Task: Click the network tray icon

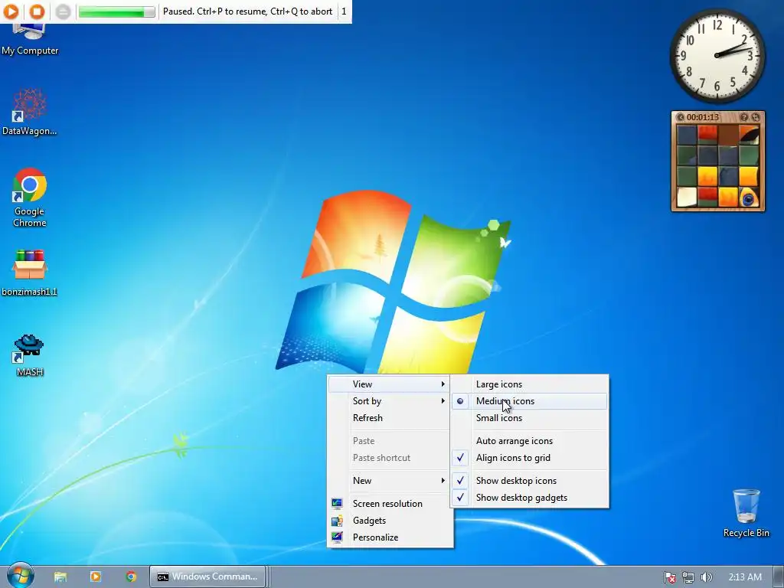Action: [688, 577]
